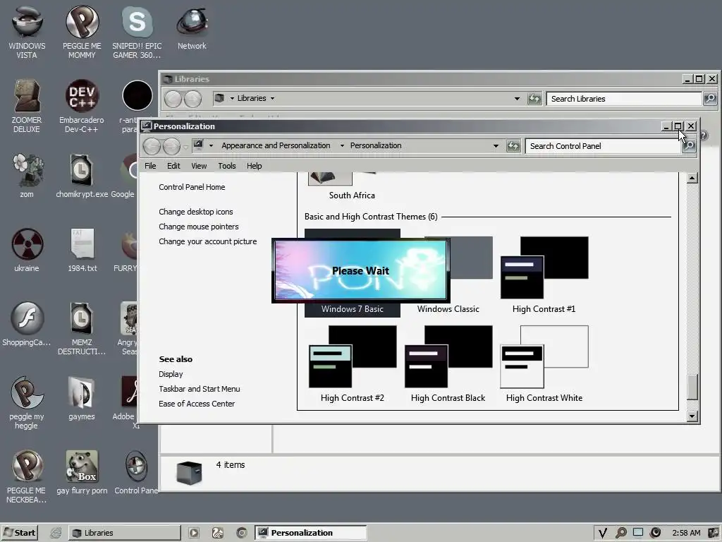
Task: Open the Start menu
Action: point(19,533)
